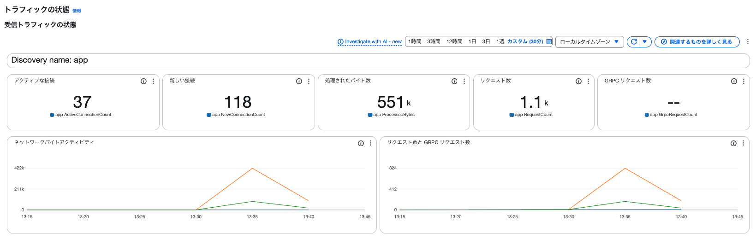Click the app ActiveConnectionCount legend label
This screenshot has width=756, height=239.
pos(83,115)
